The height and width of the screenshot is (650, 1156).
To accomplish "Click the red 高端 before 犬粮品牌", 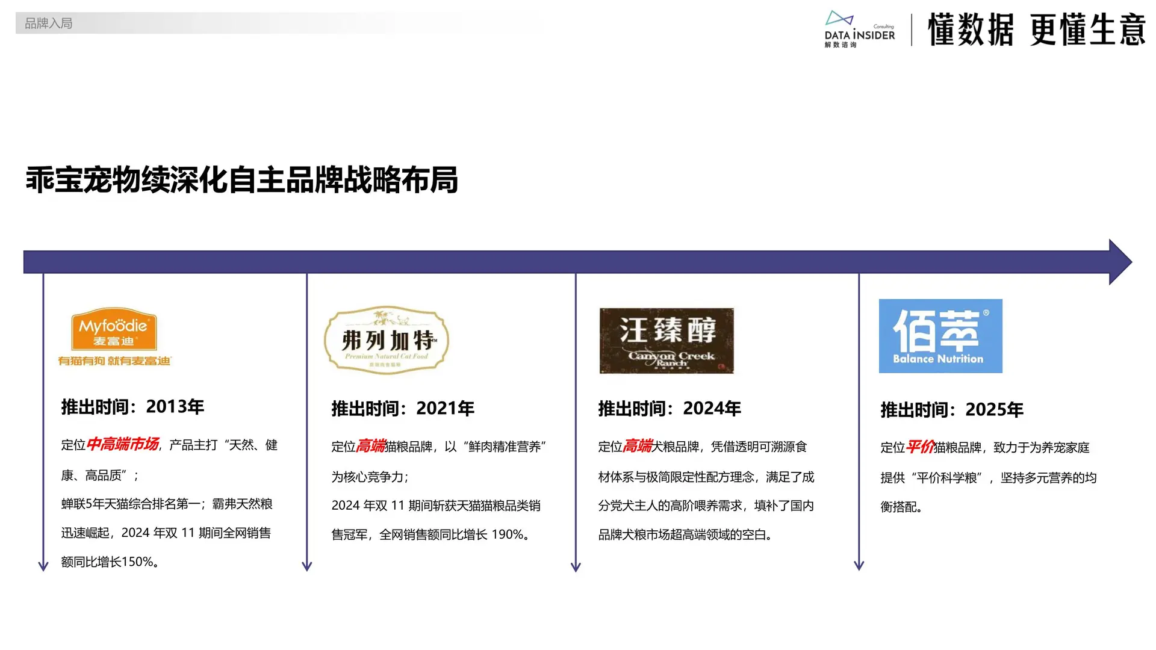I will pos(638,447).
